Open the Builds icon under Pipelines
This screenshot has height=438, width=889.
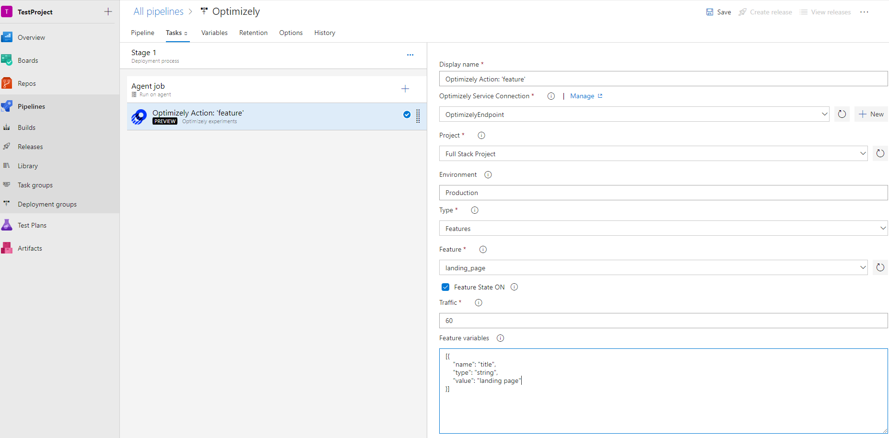(7, 127)
